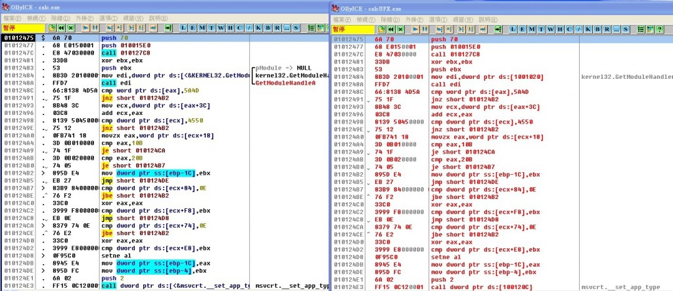The image size is (673, 291).
Task: Execute till return icon in calc.exe window
Action: 153,28
